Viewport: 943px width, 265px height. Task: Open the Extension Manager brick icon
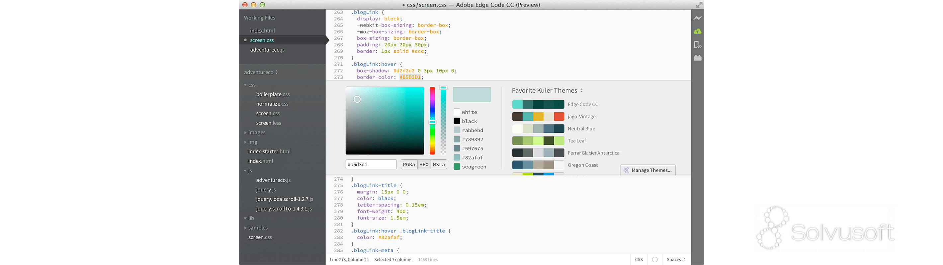pos(697,58)
